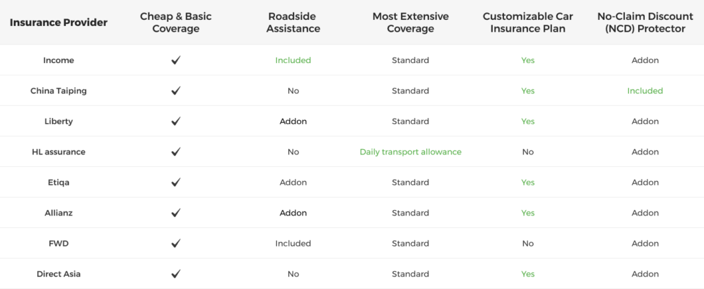The height and width of the screenshot is (289, 704).
Task: Click the checkmark in the Income row
Action: [x=176, y=60]
